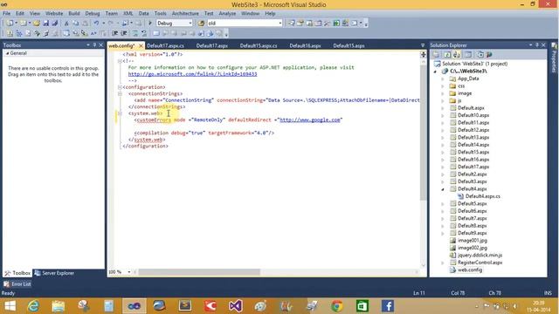559x314 pixels.
Task: Switch to the Server Explorer tab
Action: coord(54,273)
